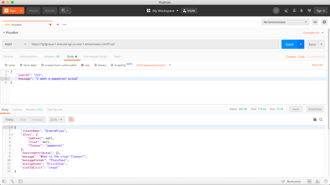This screenshot has width=330, height=185.
Task: Open the Pre-request Script tab
Action: click(95, 56)
